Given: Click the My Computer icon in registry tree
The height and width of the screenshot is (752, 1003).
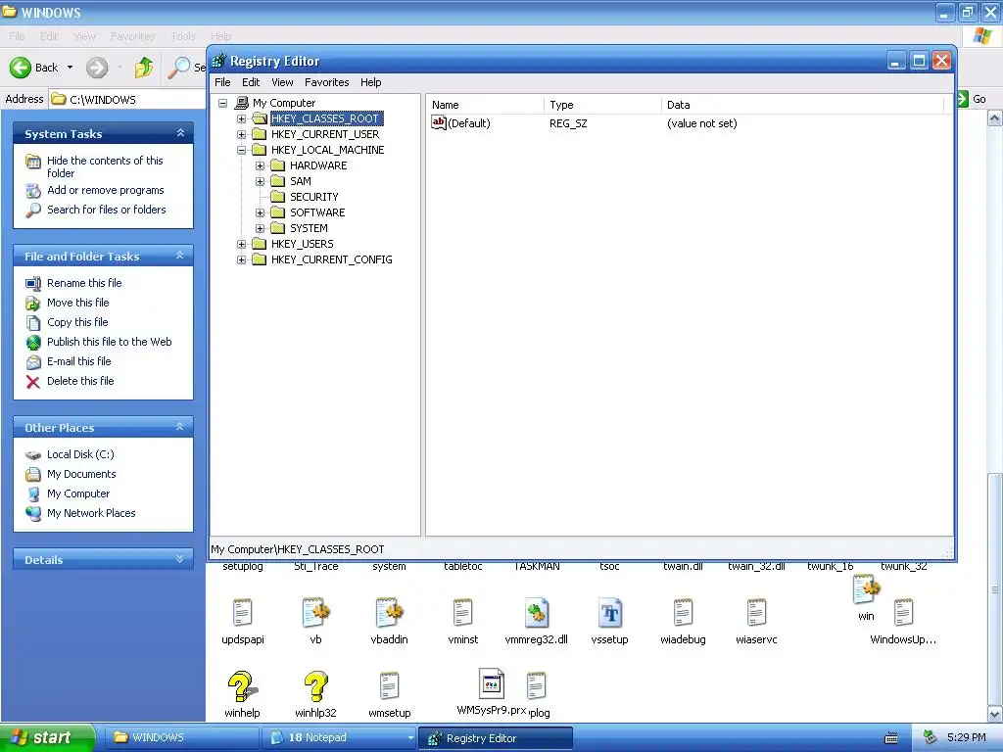Looking at the screenshot, I should click(x=242, y=102).
